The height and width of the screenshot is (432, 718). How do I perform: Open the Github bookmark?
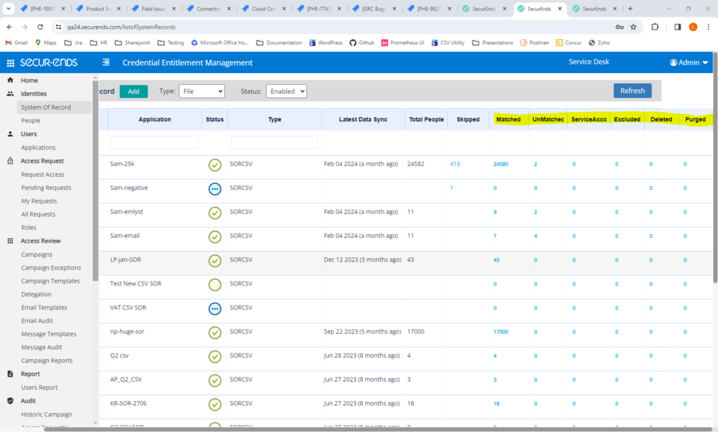click(x=362, y=43)
